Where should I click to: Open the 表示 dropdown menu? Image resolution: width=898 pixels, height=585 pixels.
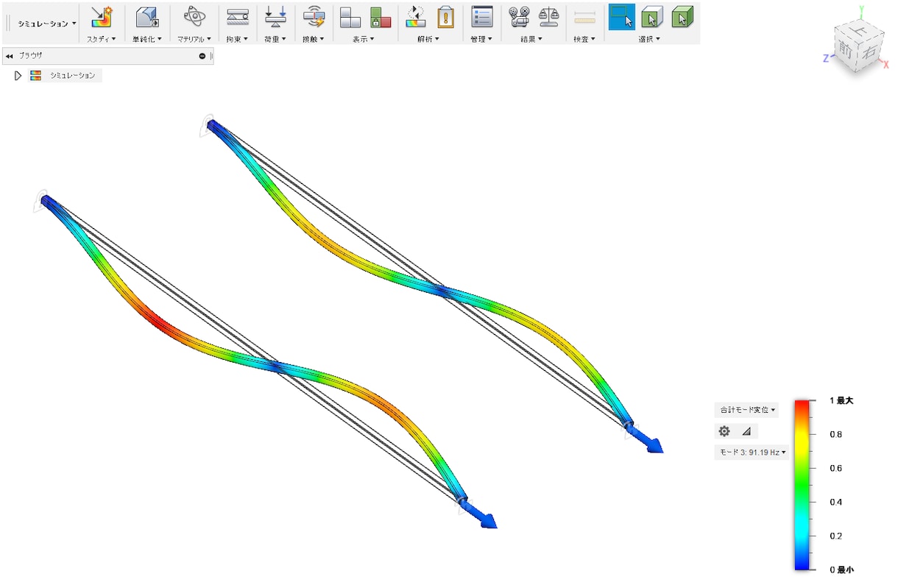[x=364, y=38]
